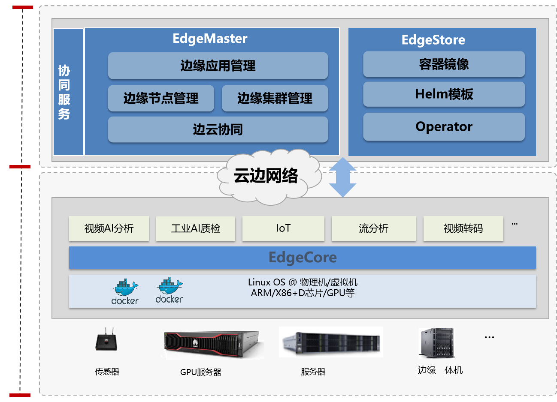The width and height of the screenshot is (557, 402).
Task: Click the 视频转码 application tile
Action: (x=463, y=228)
